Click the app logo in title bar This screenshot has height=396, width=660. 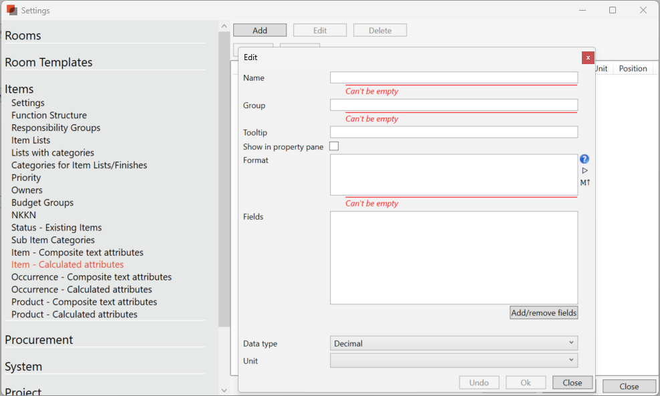coord(11,10)
